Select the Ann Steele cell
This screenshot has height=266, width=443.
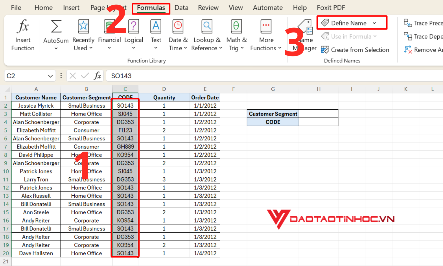(x=36, y=212)
